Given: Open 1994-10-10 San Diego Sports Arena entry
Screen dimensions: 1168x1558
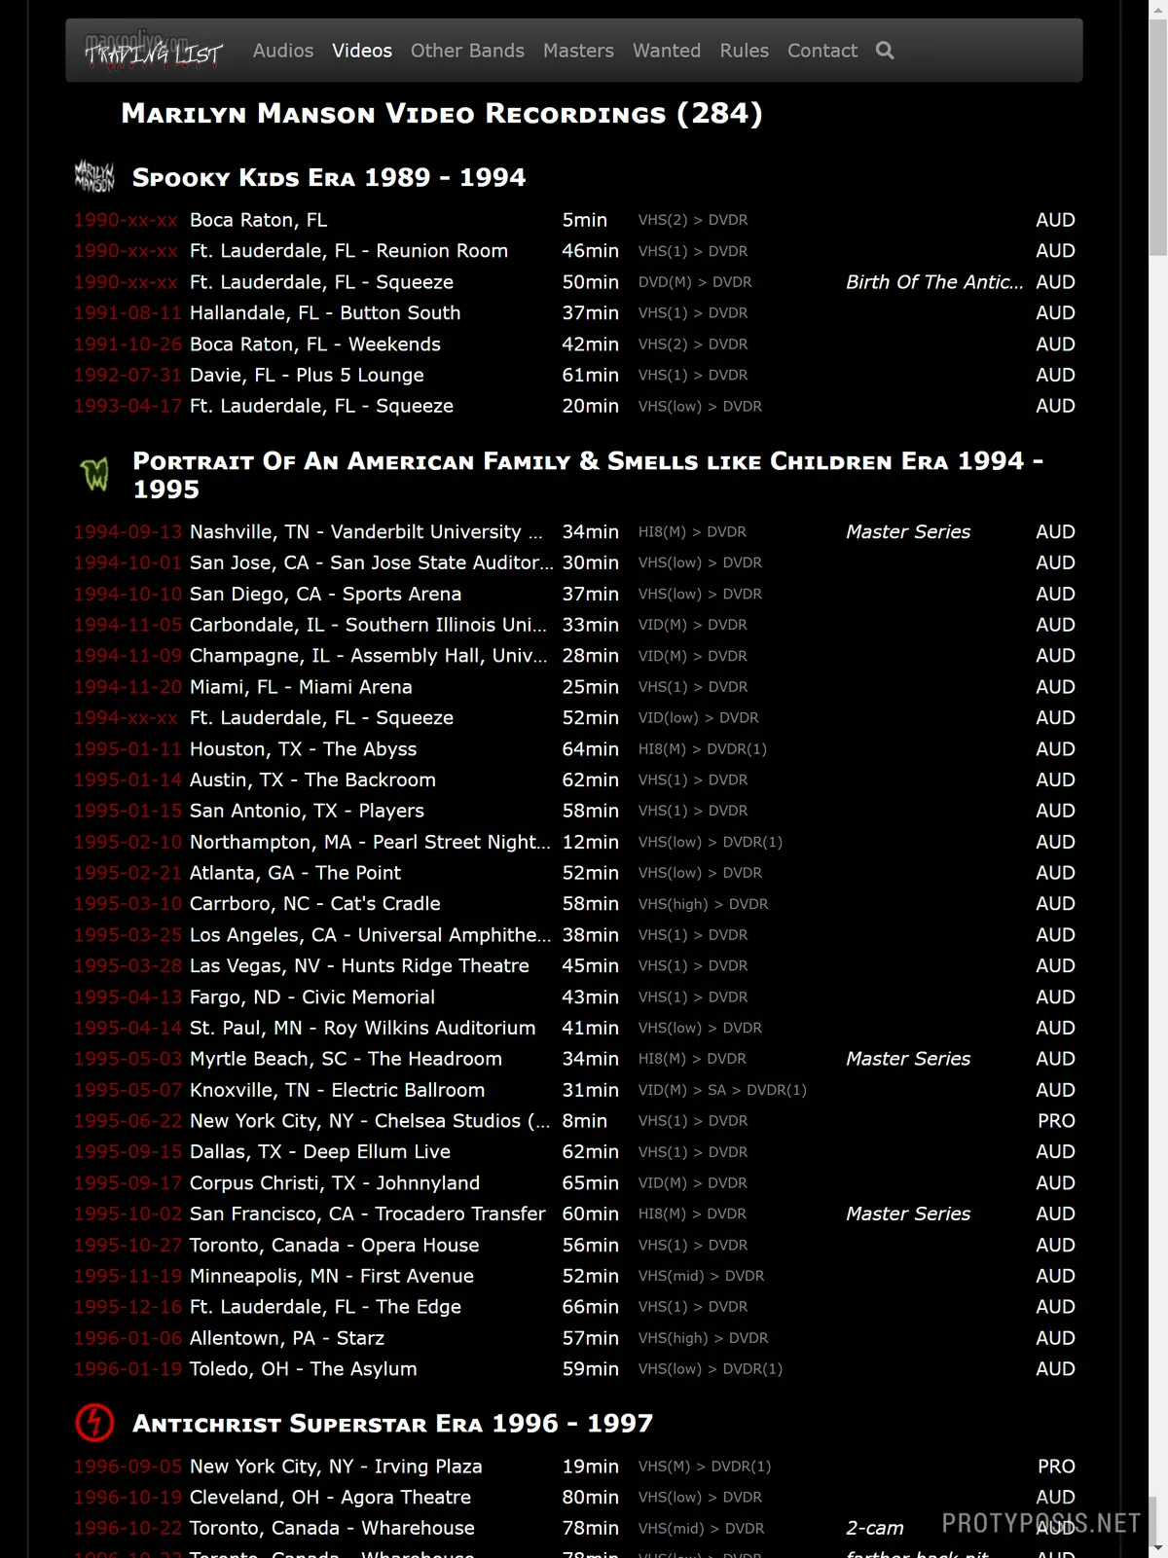Looking at the screenshot, I should coord(574,594).
